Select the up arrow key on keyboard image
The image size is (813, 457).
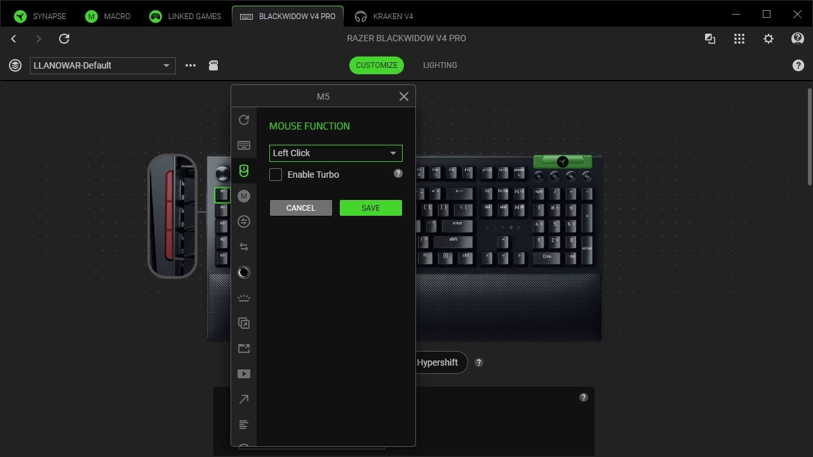coord(503,242)
